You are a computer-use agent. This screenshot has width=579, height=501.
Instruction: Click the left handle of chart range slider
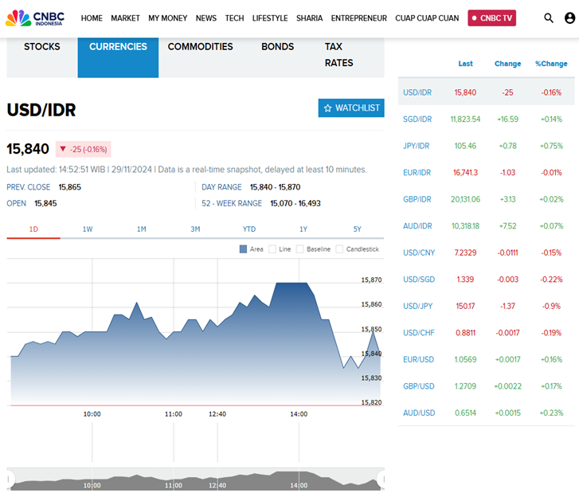10,479
